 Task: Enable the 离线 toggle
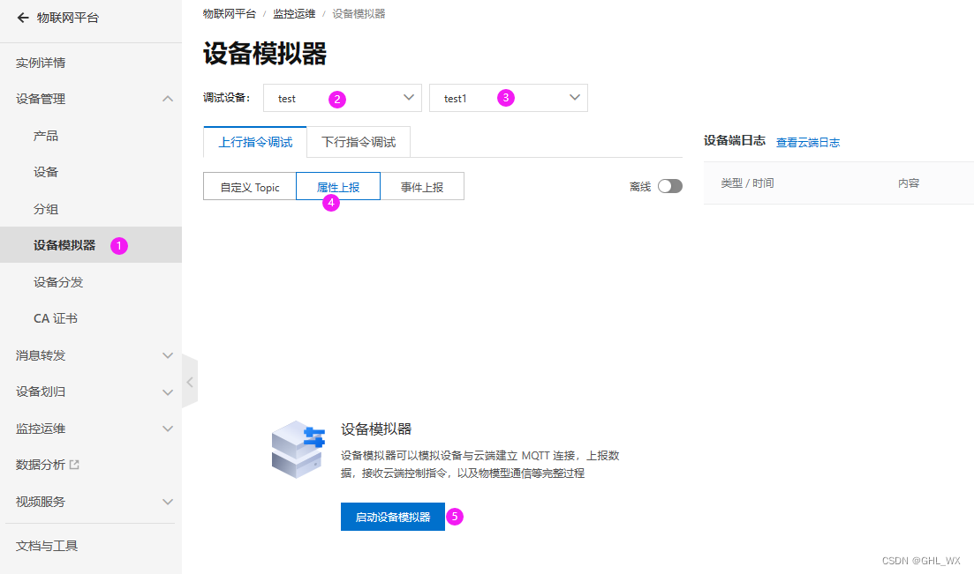pyautogui.click(x=668, y=186)
